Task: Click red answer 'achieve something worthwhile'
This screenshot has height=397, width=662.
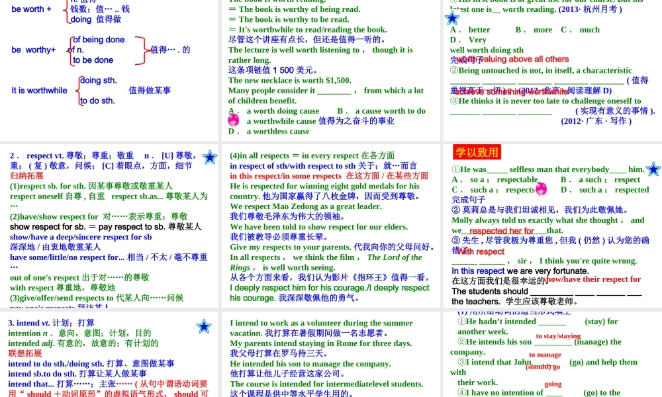Action: [x=512, y=91]
